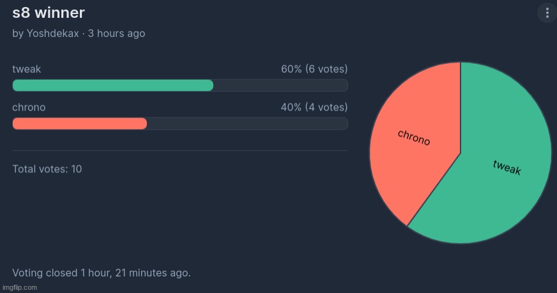Select the chrono option label

click(x=29, y=107)
